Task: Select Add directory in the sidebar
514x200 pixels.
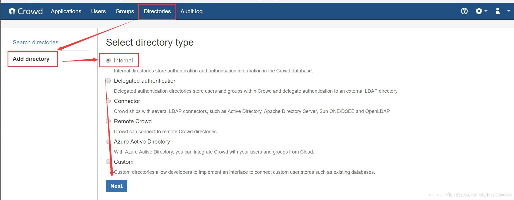Action: 31,59
